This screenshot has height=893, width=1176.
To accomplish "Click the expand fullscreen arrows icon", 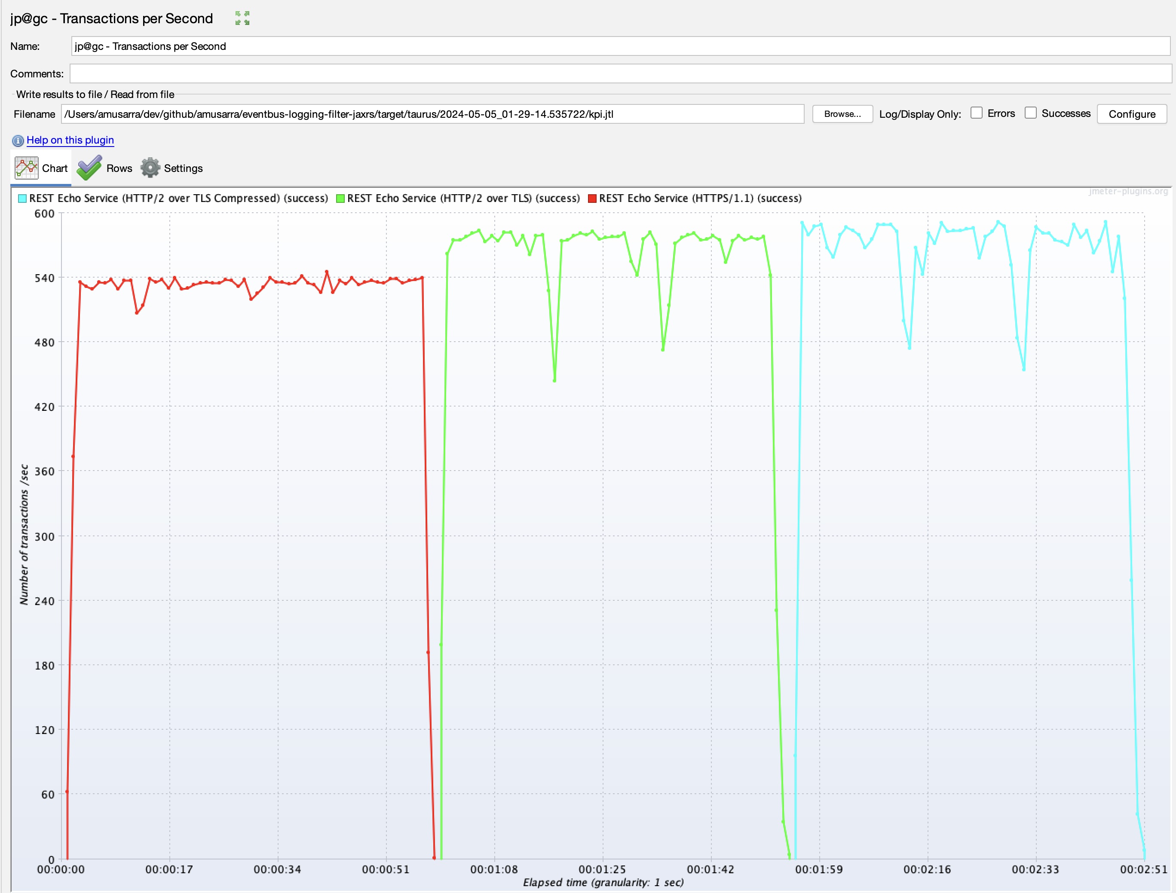I will click(242, 18).
